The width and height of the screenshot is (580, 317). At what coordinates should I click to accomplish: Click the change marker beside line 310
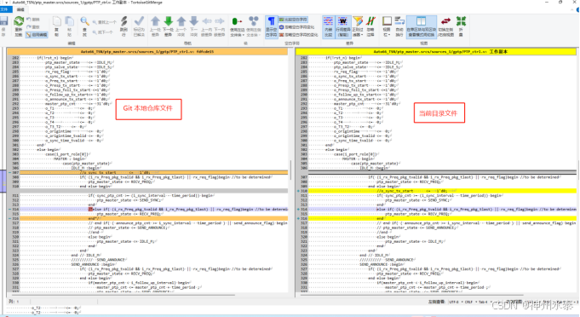click(298, 191)
